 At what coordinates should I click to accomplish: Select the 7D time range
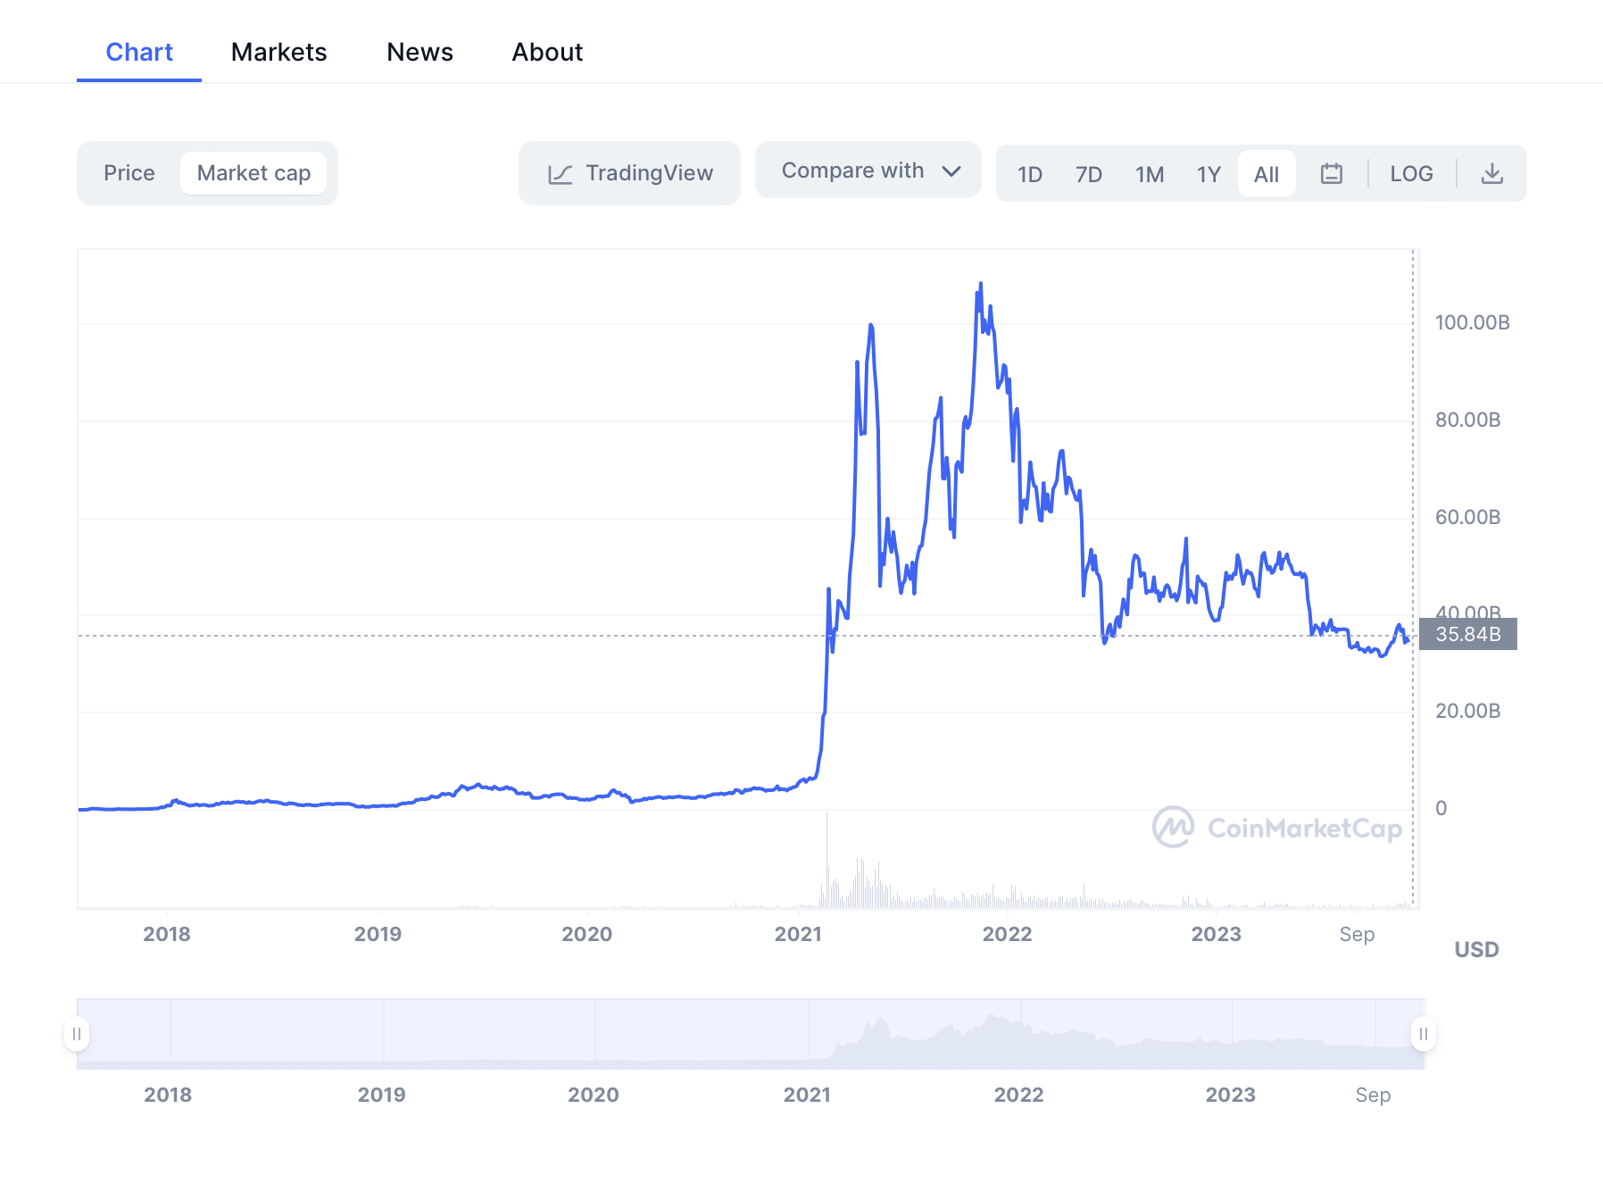pyautogui.click(x=1088, y=174)
